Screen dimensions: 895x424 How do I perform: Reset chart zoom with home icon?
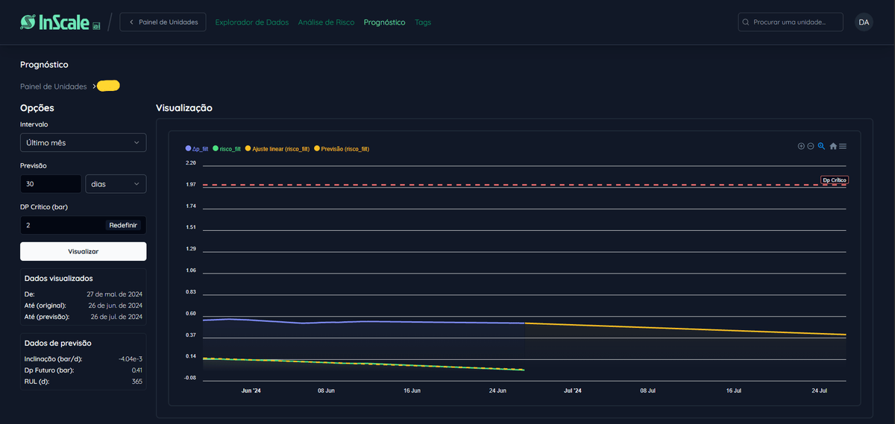tap(833, 146)
